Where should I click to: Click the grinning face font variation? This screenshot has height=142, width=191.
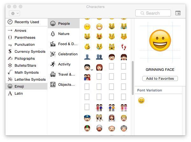pyautogui.click(x=141, y=100)
